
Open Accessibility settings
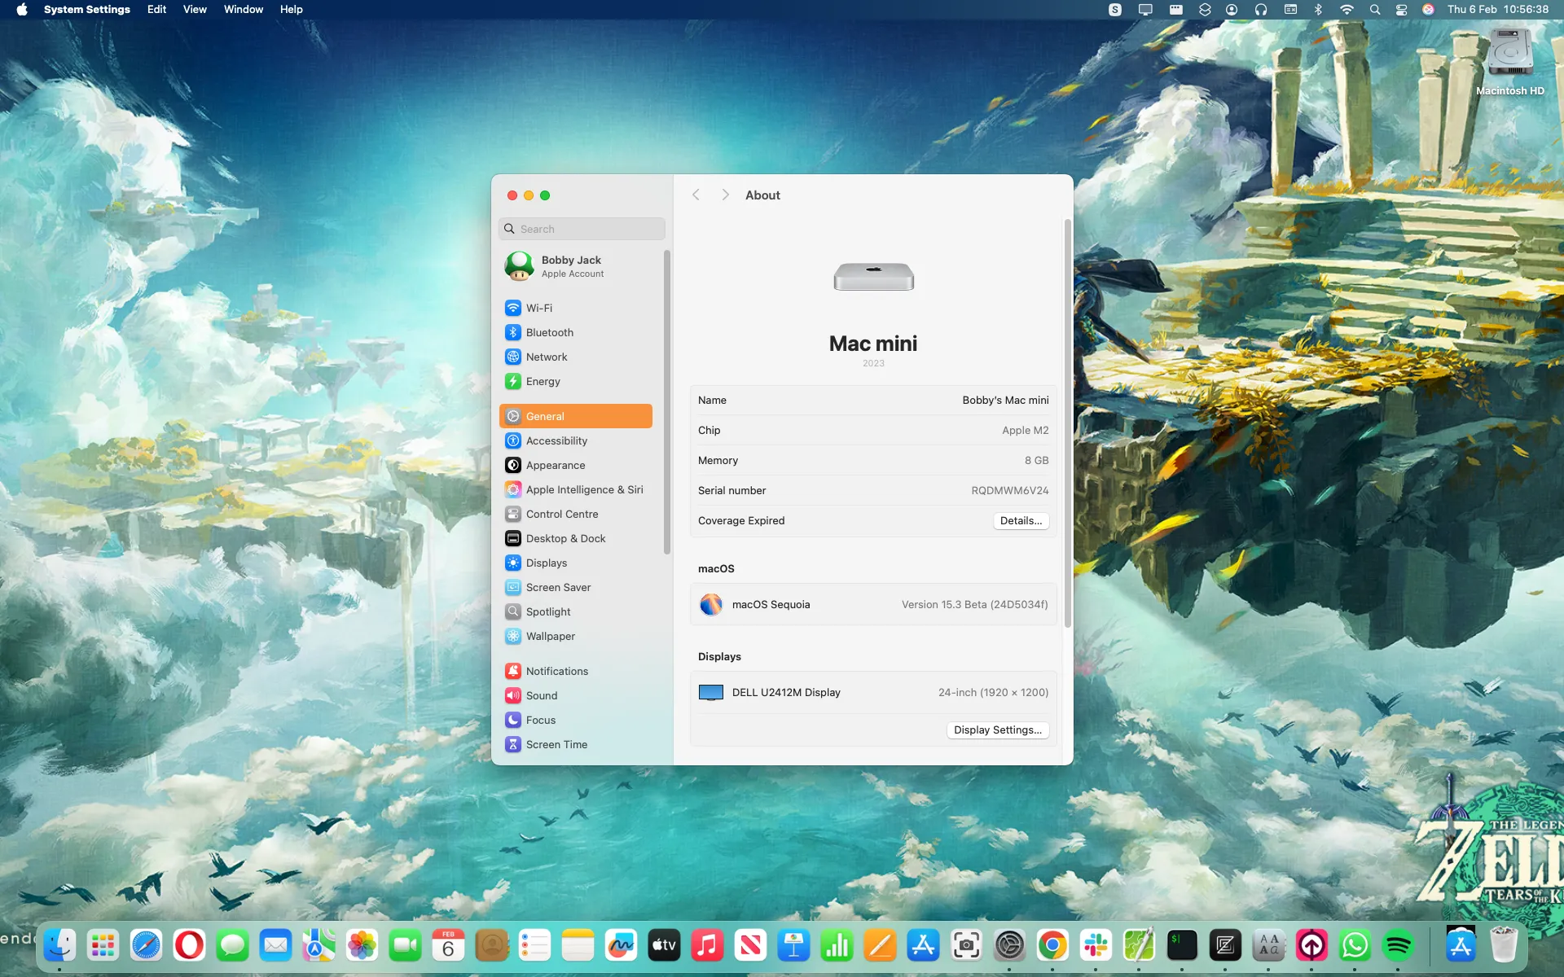[556, 440]
